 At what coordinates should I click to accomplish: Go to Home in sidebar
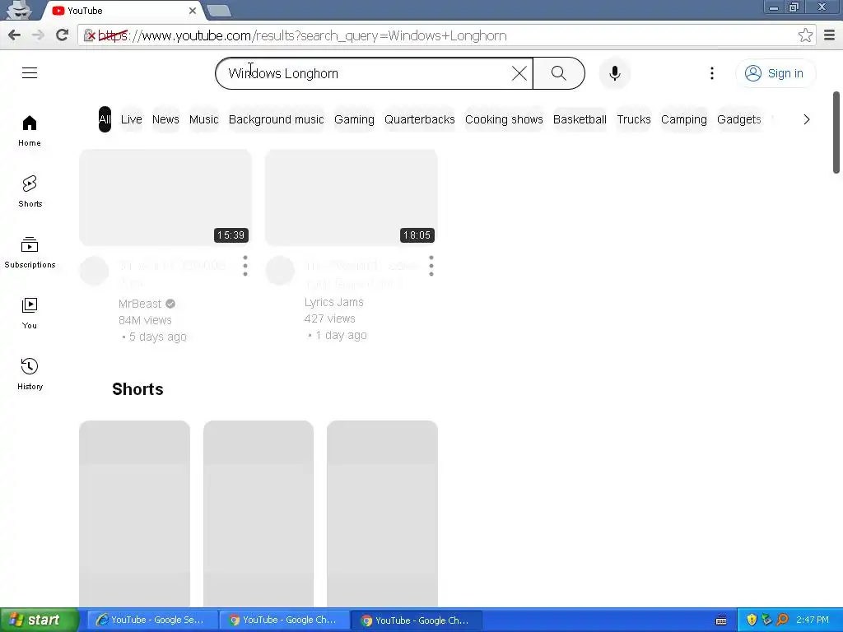tap(30, 131)
